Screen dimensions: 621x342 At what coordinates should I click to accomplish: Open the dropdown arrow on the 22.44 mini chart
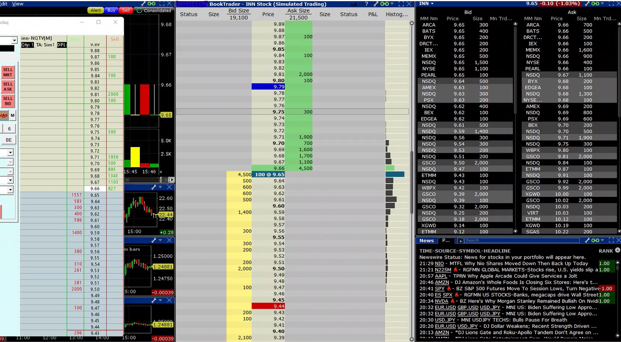160,187
